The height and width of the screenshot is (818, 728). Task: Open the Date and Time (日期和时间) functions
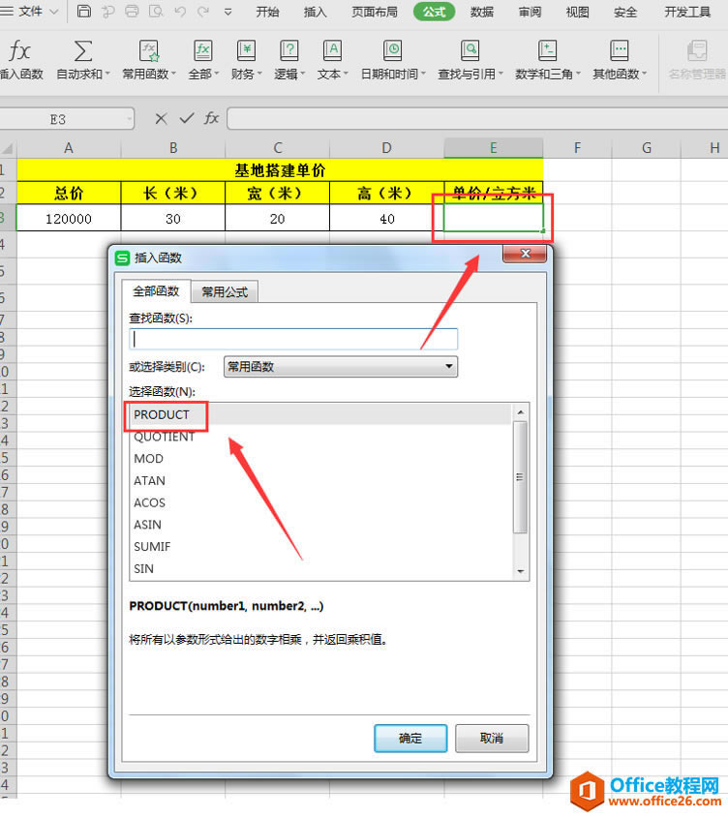point(393,59)
